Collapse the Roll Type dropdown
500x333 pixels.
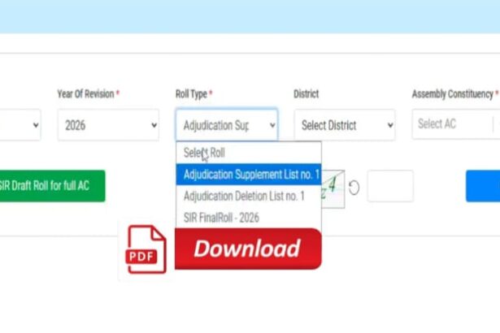(226, 125)
